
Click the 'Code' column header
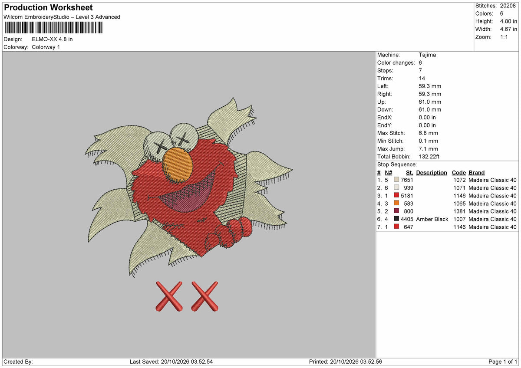pos(458,172)
